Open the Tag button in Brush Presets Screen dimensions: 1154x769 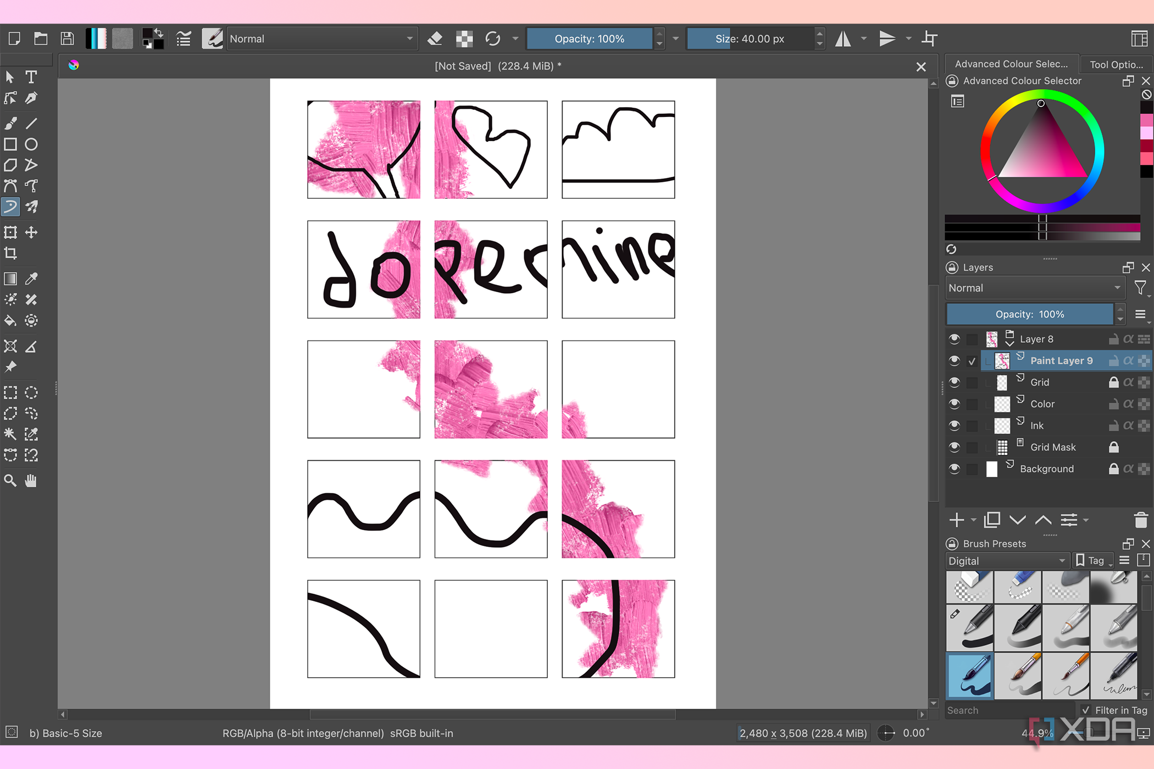point(1092,560)
